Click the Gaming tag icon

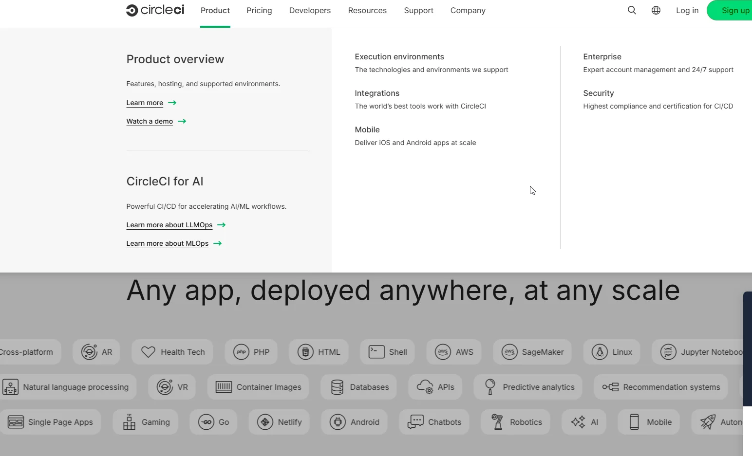click(x=129, y=422)
